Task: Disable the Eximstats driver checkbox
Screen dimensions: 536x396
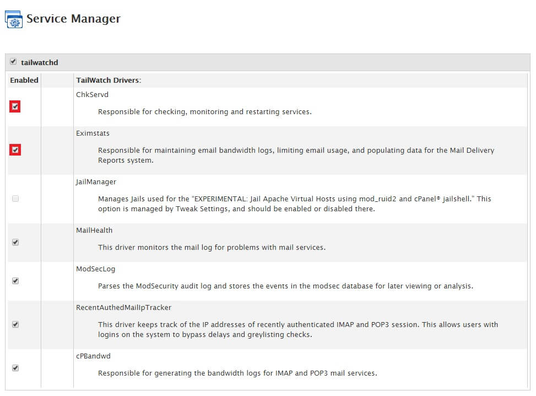Action: pos(15,149)
